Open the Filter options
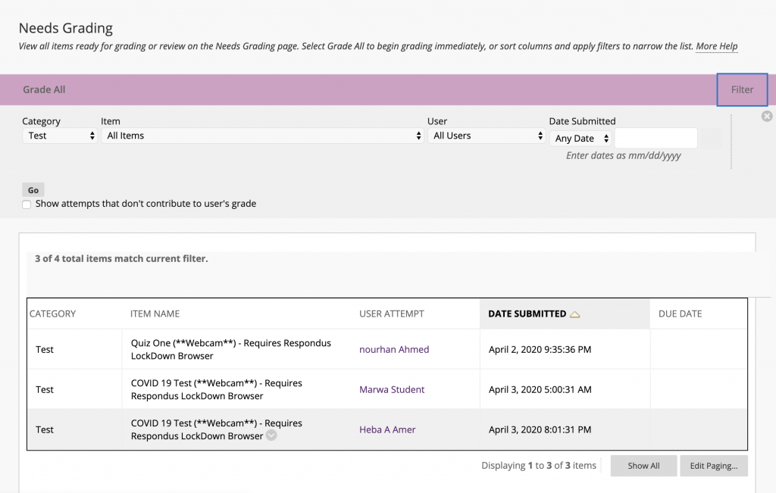776x493 pixels. pos(742,89)
